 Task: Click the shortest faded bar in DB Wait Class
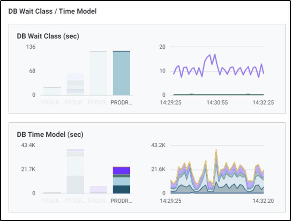click(52, 91)
